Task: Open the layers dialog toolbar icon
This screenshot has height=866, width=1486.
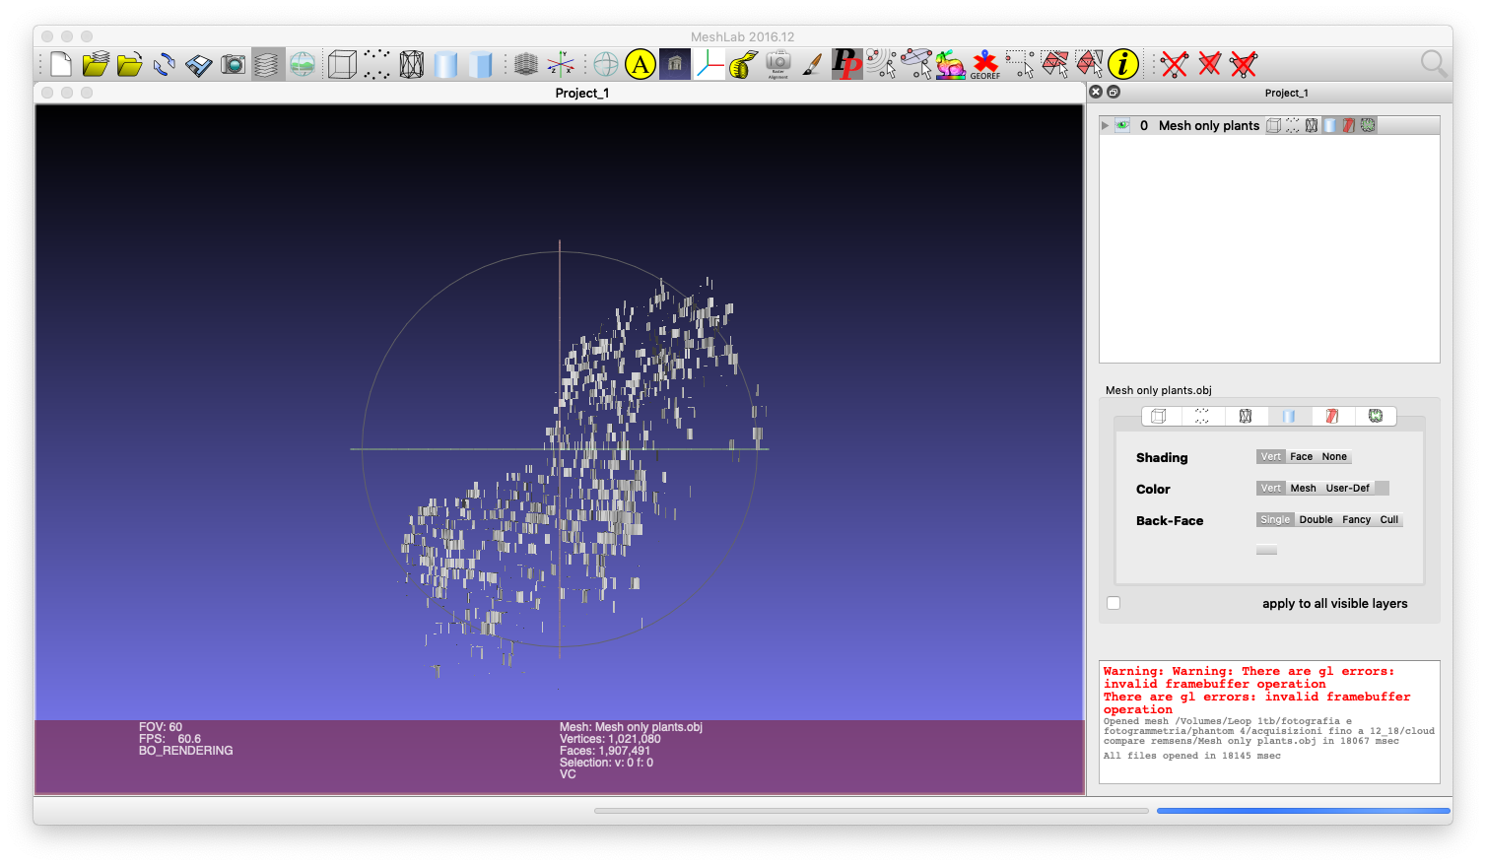Action: [267, 64]
